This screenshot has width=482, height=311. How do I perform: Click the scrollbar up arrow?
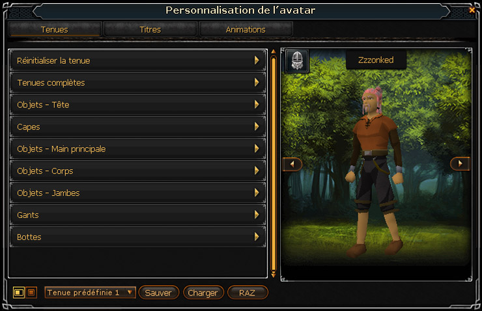(x=273, y=51)
